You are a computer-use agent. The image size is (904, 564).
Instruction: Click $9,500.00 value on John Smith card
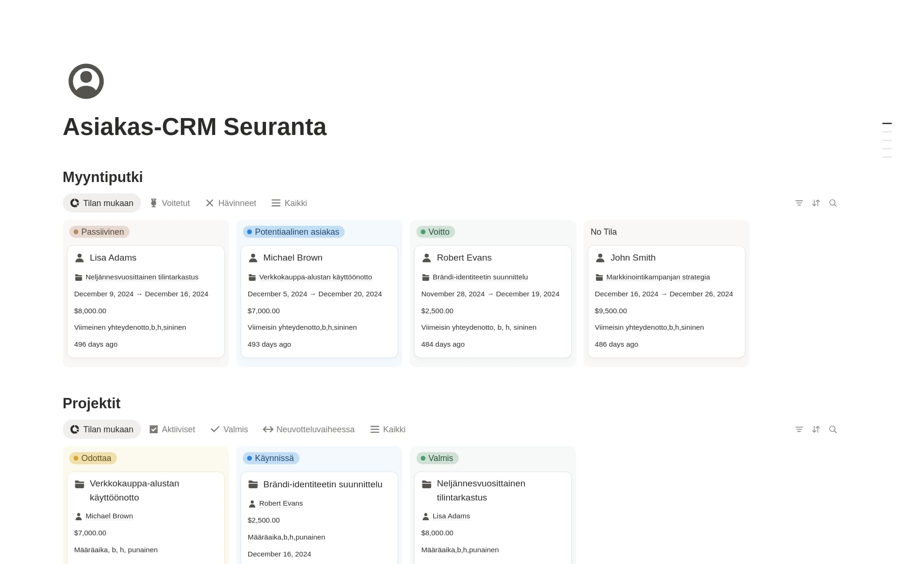(x=611, y=311)
